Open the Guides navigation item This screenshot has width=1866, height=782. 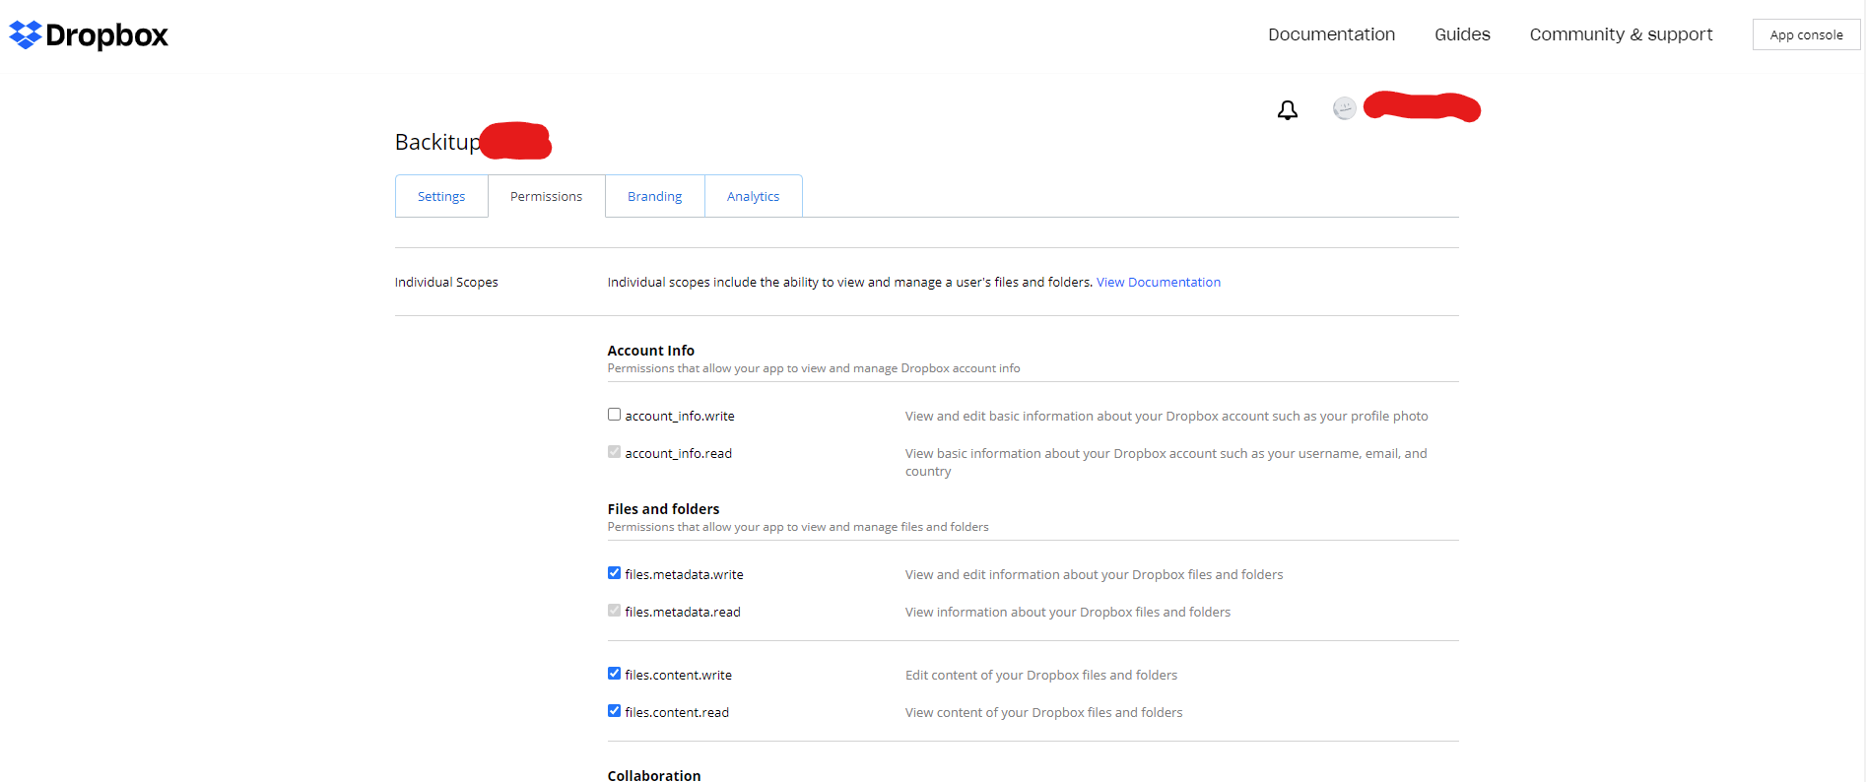coord(1462,34)
